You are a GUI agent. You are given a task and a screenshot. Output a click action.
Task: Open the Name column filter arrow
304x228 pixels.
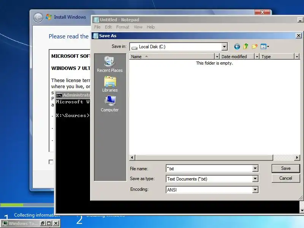click(217, 57)
